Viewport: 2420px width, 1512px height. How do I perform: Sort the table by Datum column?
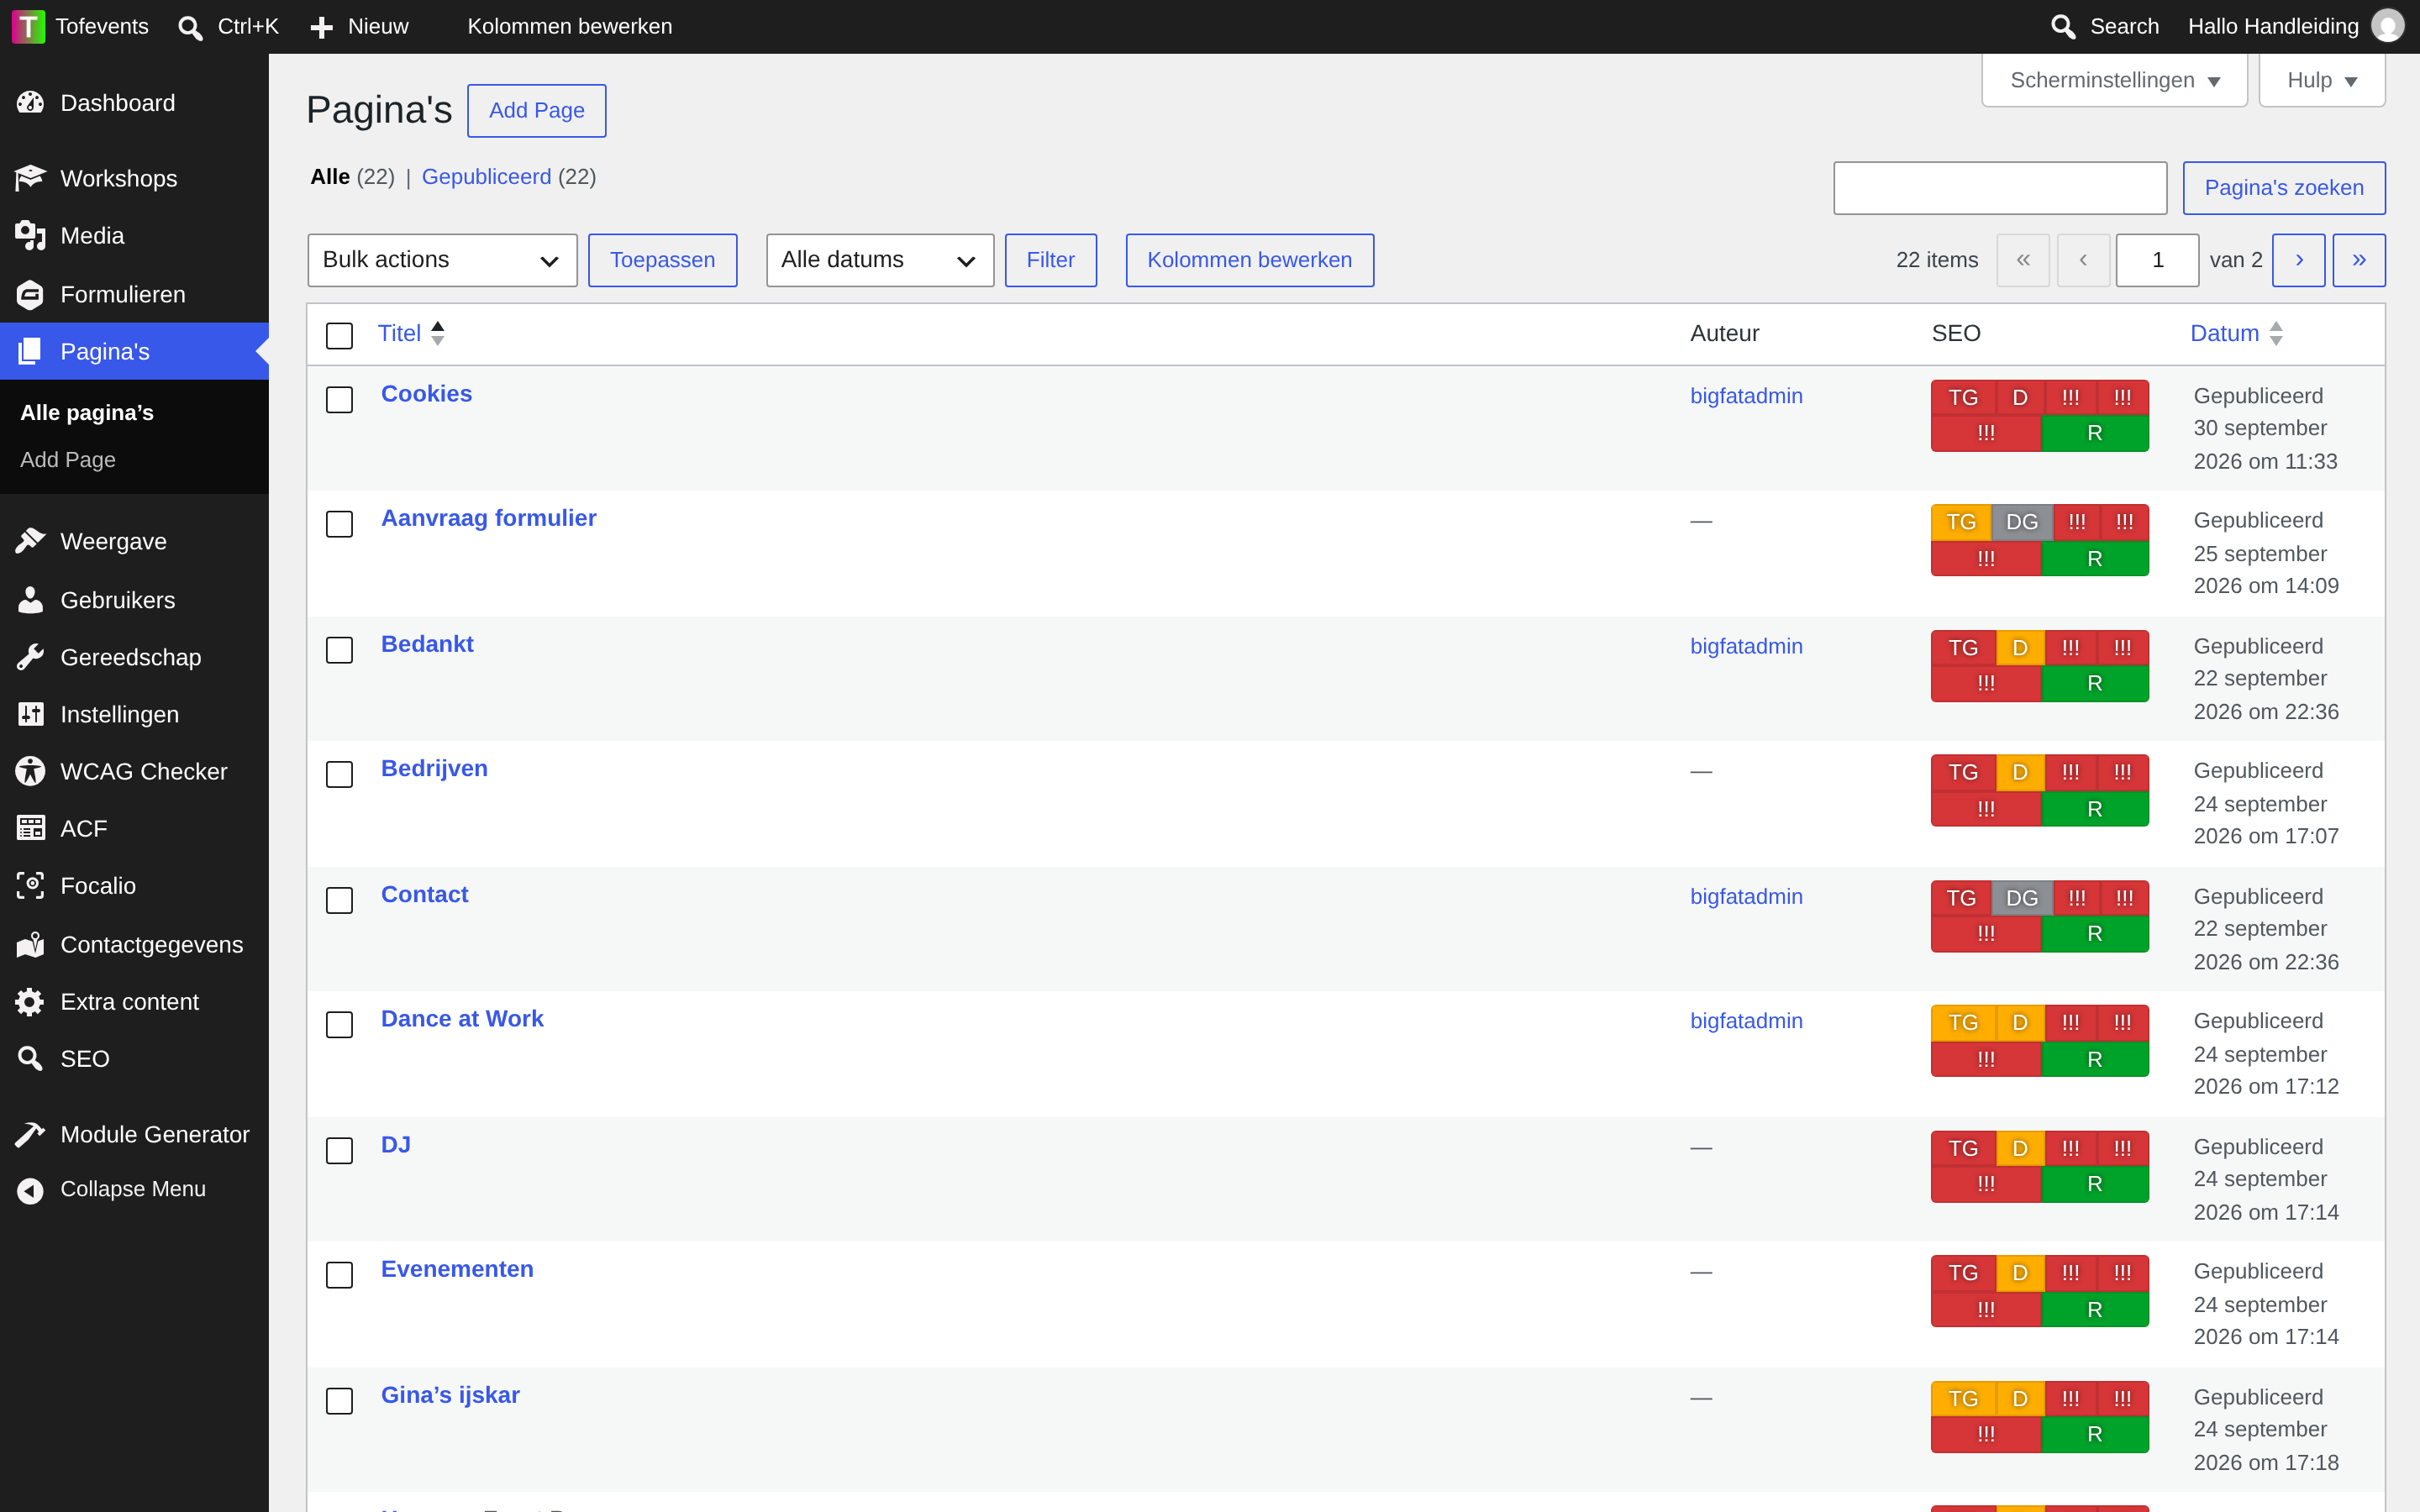2236,333
